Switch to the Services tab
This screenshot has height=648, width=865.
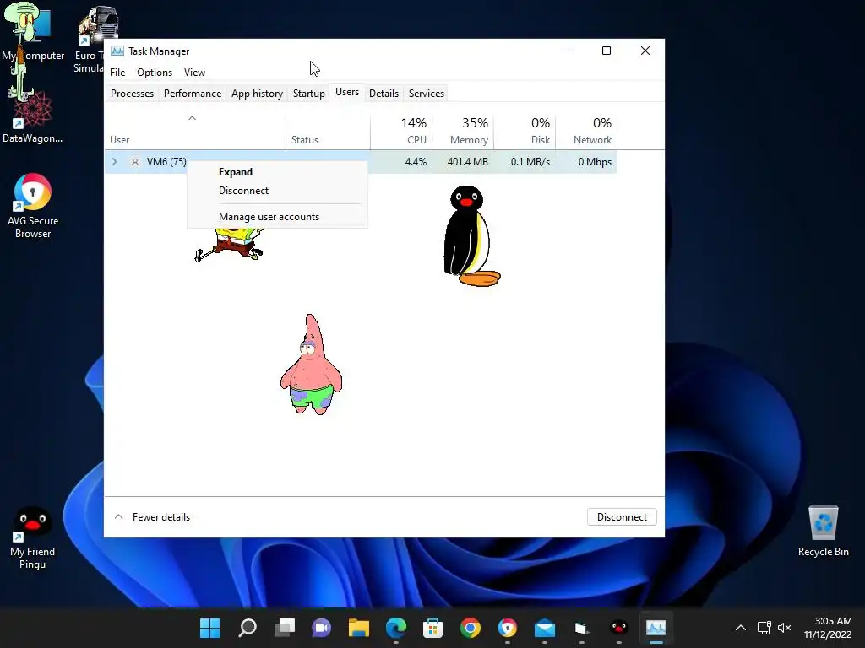click(427, 93)
